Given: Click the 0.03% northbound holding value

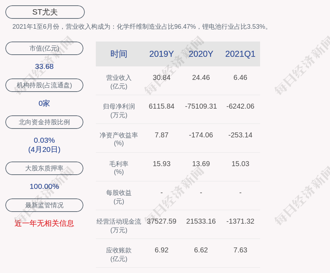Looking at the screenshot, I should 44,140.
